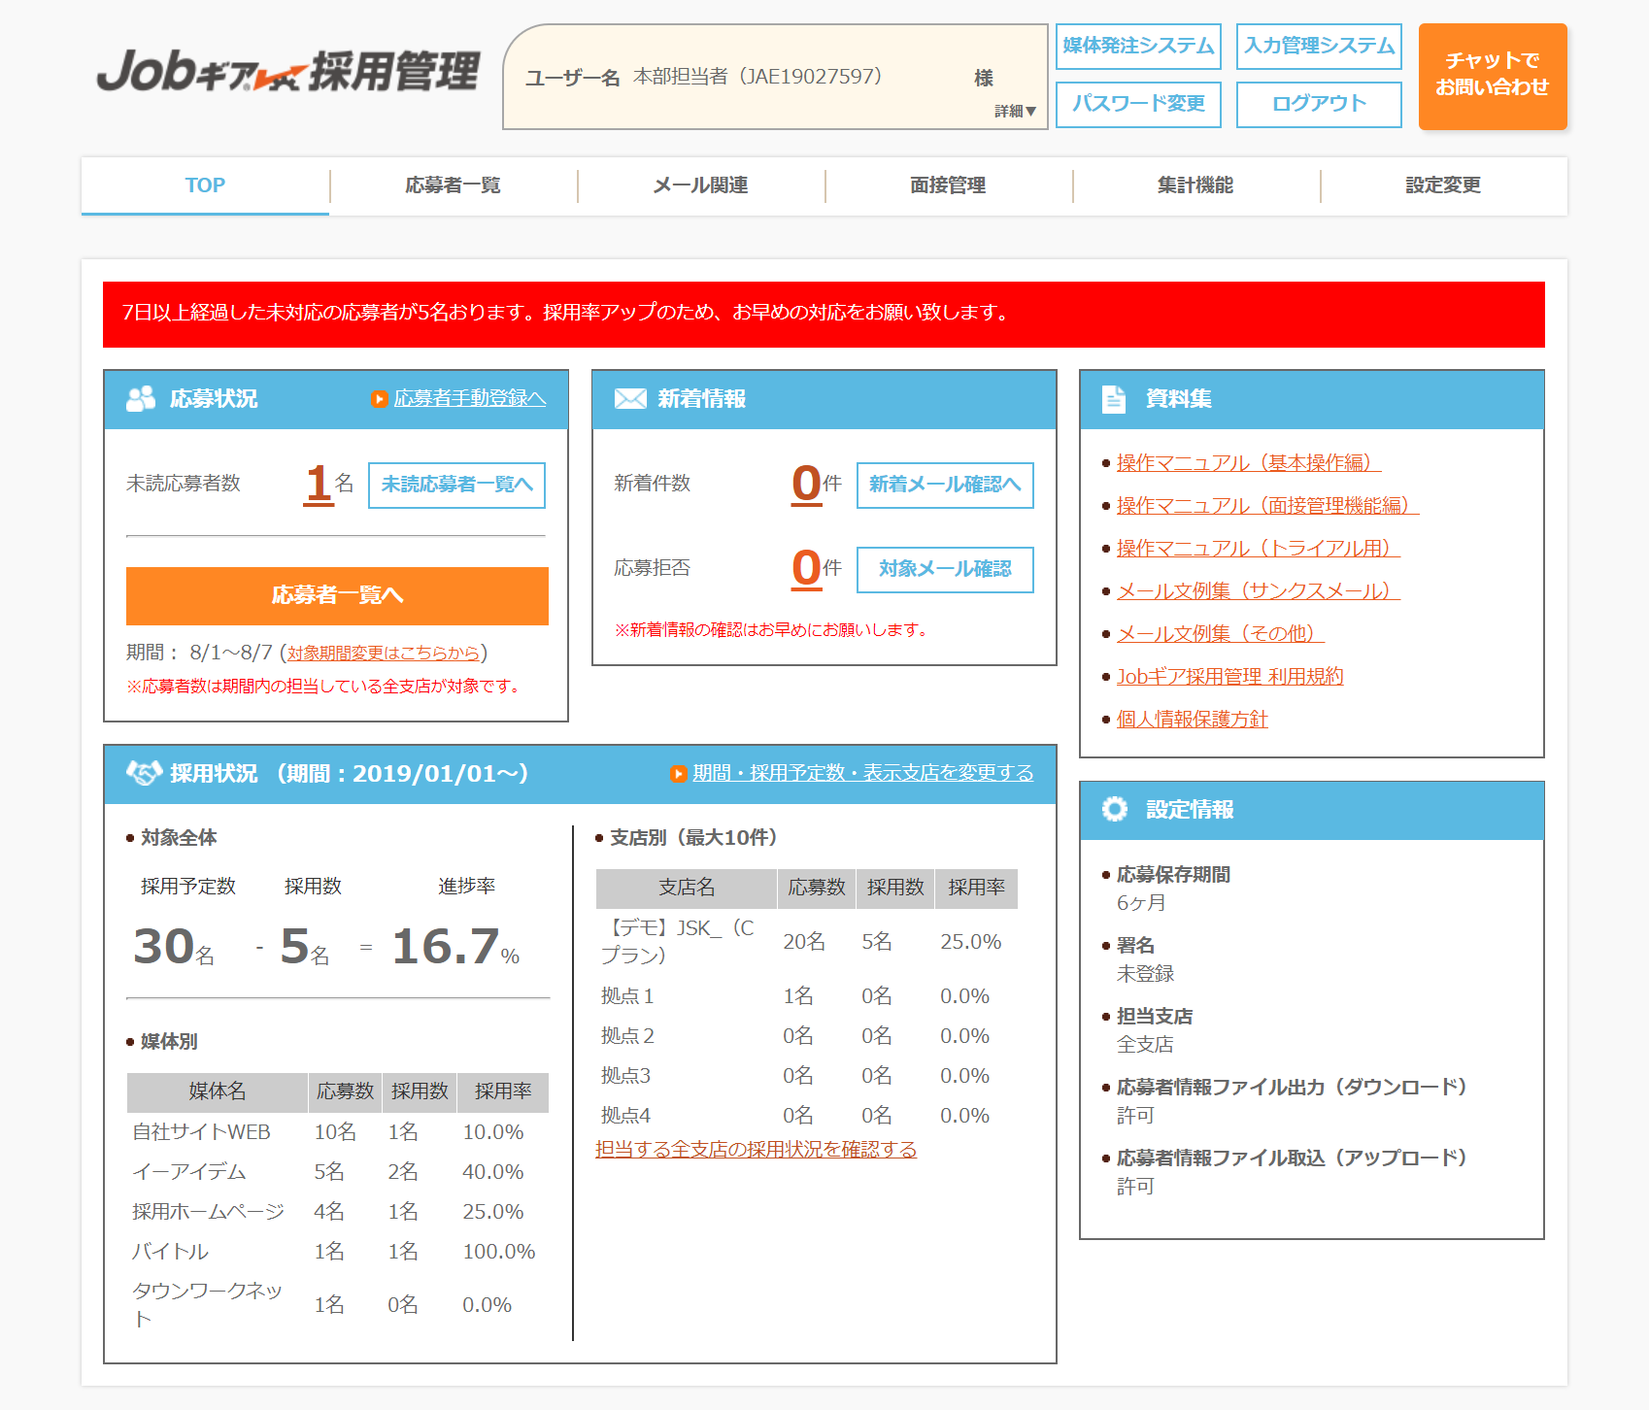Open the 応募者一覧 navigation tab

[453, 185]
